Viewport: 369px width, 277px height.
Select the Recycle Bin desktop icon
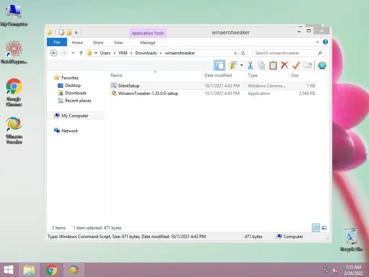(351, 239)
